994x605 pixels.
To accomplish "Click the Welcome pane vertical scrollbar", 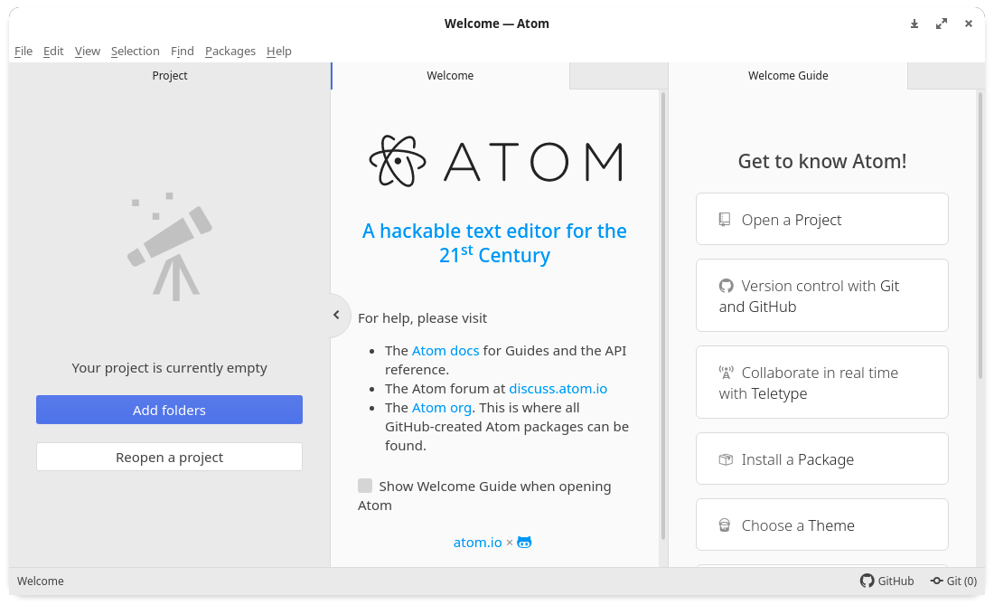I will (x=663, y=316).
